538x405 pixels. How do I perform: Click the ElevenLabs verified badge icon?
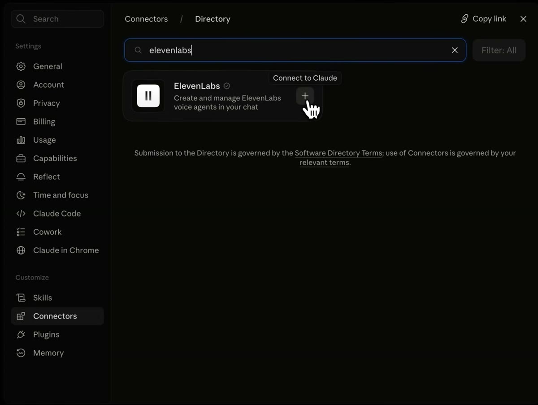click(x=227, y=86)
